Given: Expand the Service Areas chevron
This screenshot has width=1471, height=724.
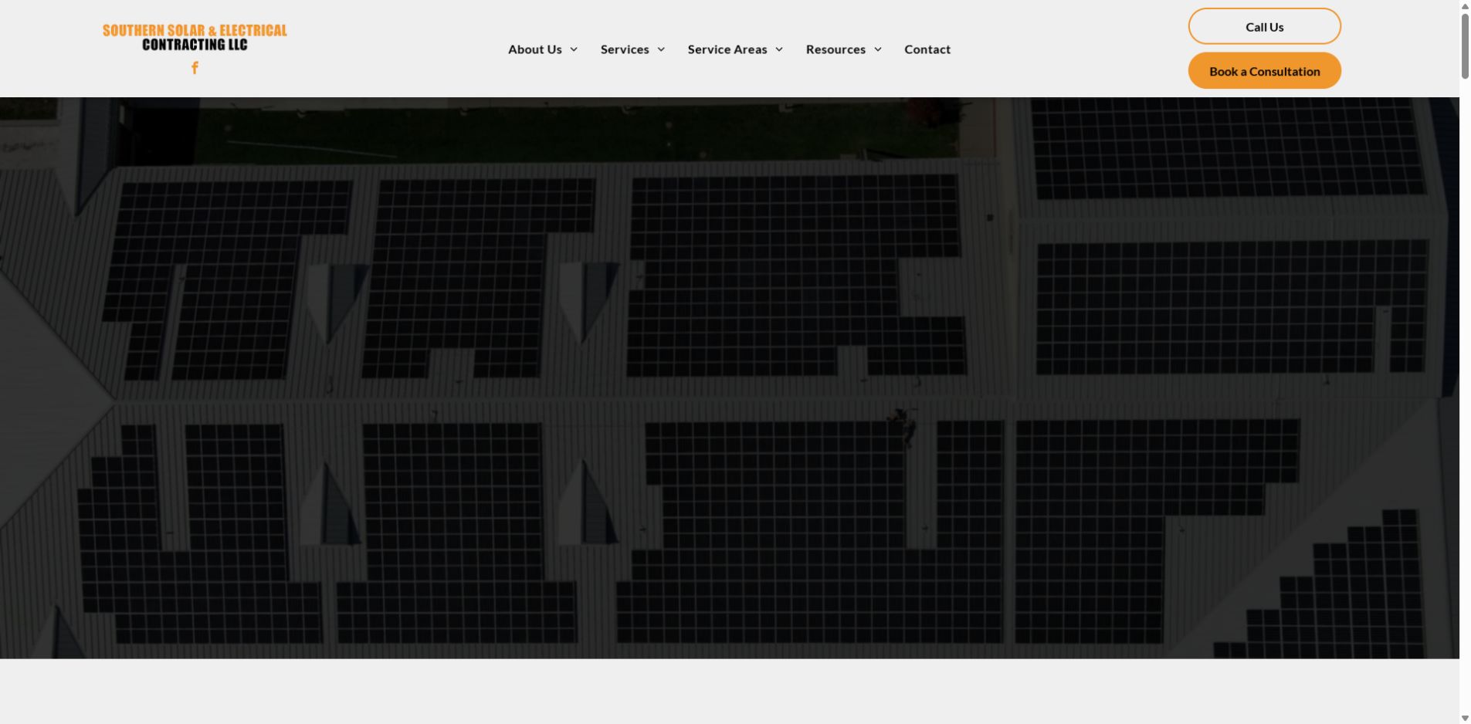Looking at the screenshot, I should [779, 49].
